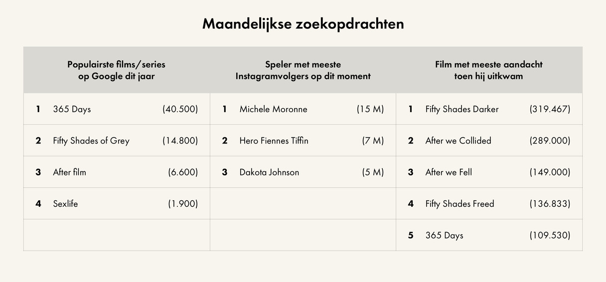Click the 'Fifty Shades Freed' entry
Image resolution: width=606 pixels, height=282 pixels.
pos(459,204)
